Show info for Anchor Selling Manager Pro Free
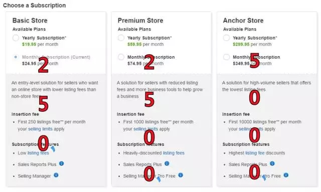The image size is (321, 192). tap(286, 175)
